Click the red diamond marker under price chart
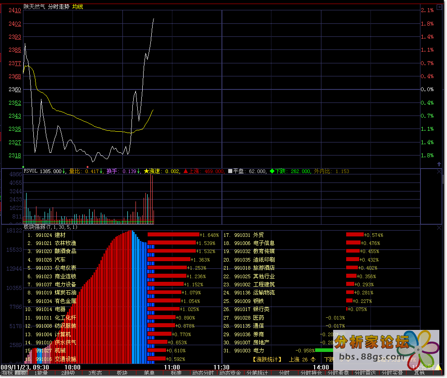Screen dimensions: 447x378 (x=87, y=167)
